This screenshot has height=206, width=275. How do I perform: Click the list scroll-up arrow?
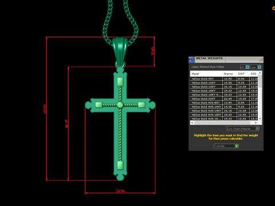pyautogui.click(x=260, y=73)
